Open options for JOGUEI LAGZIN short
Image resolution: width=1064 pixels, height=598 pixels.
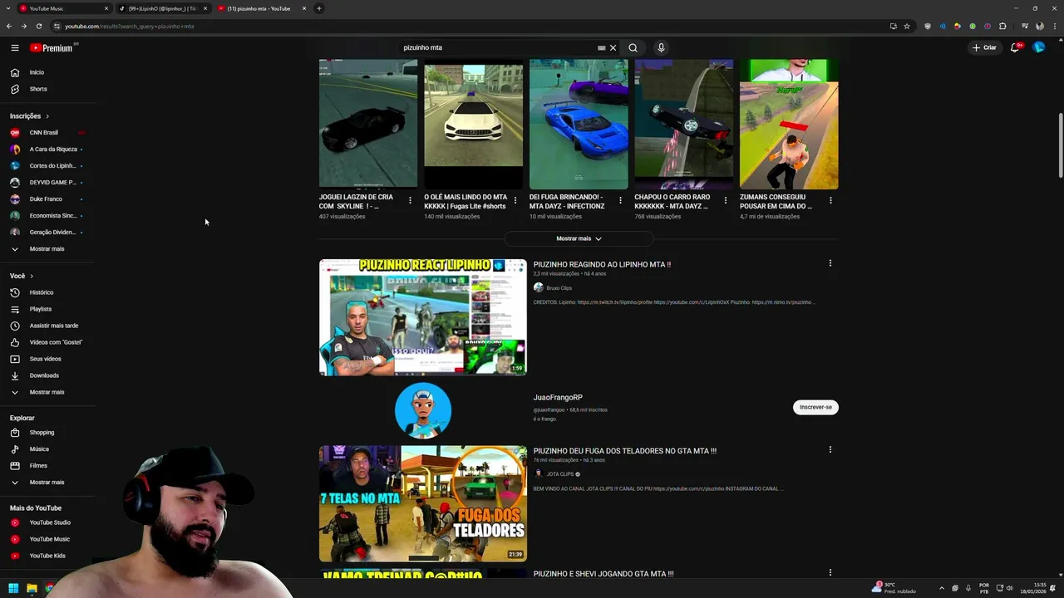coord(410,200)
